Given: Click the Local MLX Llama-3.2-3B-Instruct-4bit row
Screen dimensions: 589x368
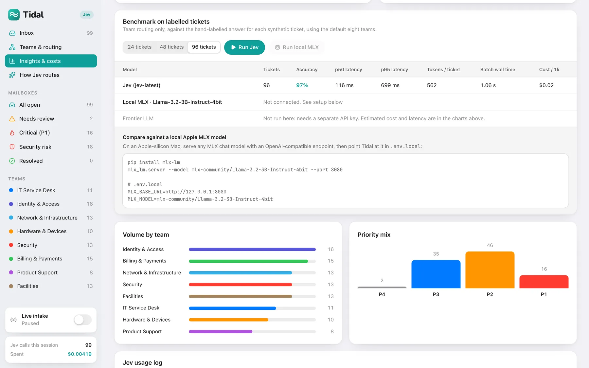Looking at the screenshot, I should point(346,102).
